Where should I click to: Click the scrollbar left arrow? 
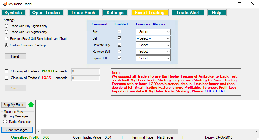point(39,131)
